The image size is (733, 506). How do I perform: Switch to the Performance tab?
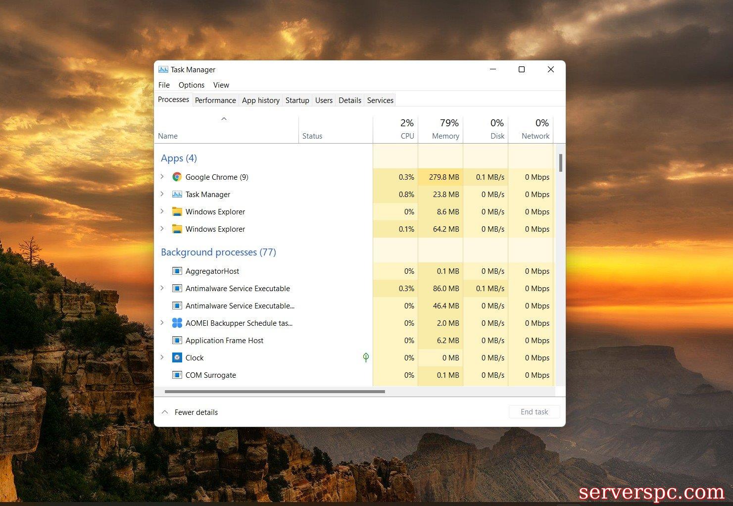click(215, 100)
